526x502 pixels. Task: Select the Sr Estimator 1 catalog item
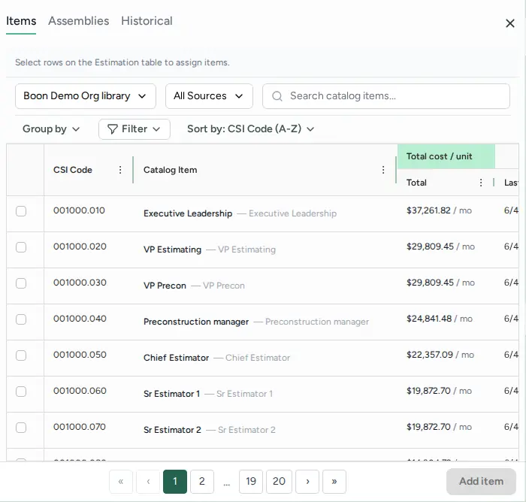(x=172, y=394)
